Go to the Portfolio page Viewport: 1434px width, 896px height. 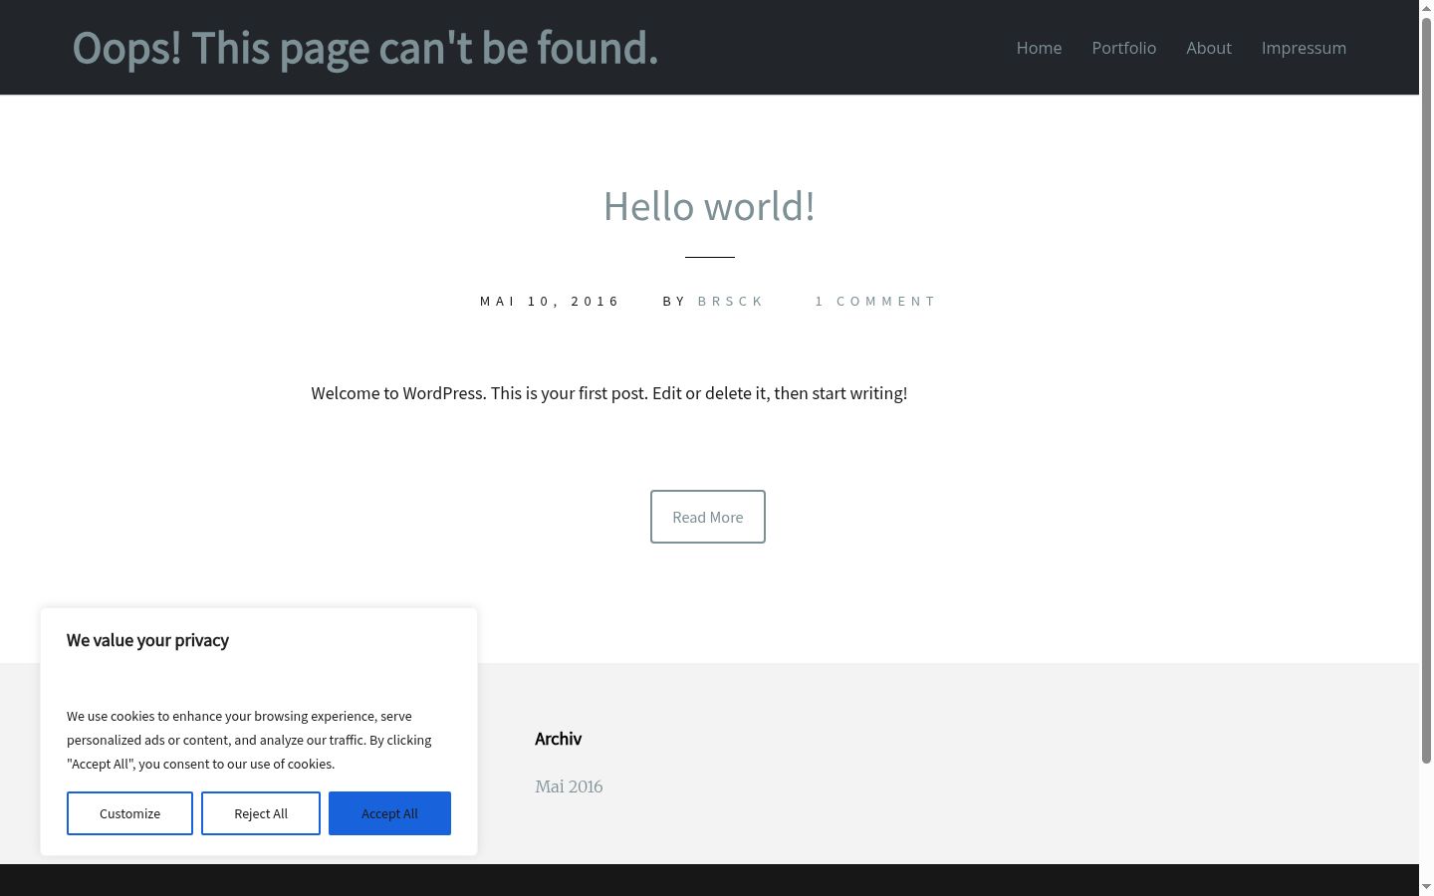pos(1123,48)
